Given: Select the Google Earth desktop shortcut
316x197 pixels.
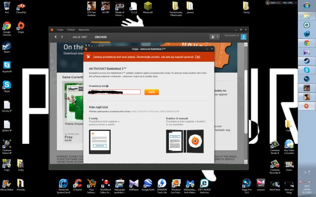Looking at the screenshot, I should (148, 185).
